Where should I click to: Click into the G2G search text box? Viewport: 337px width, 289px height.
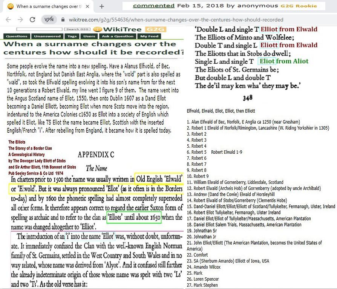click(39, 29)
